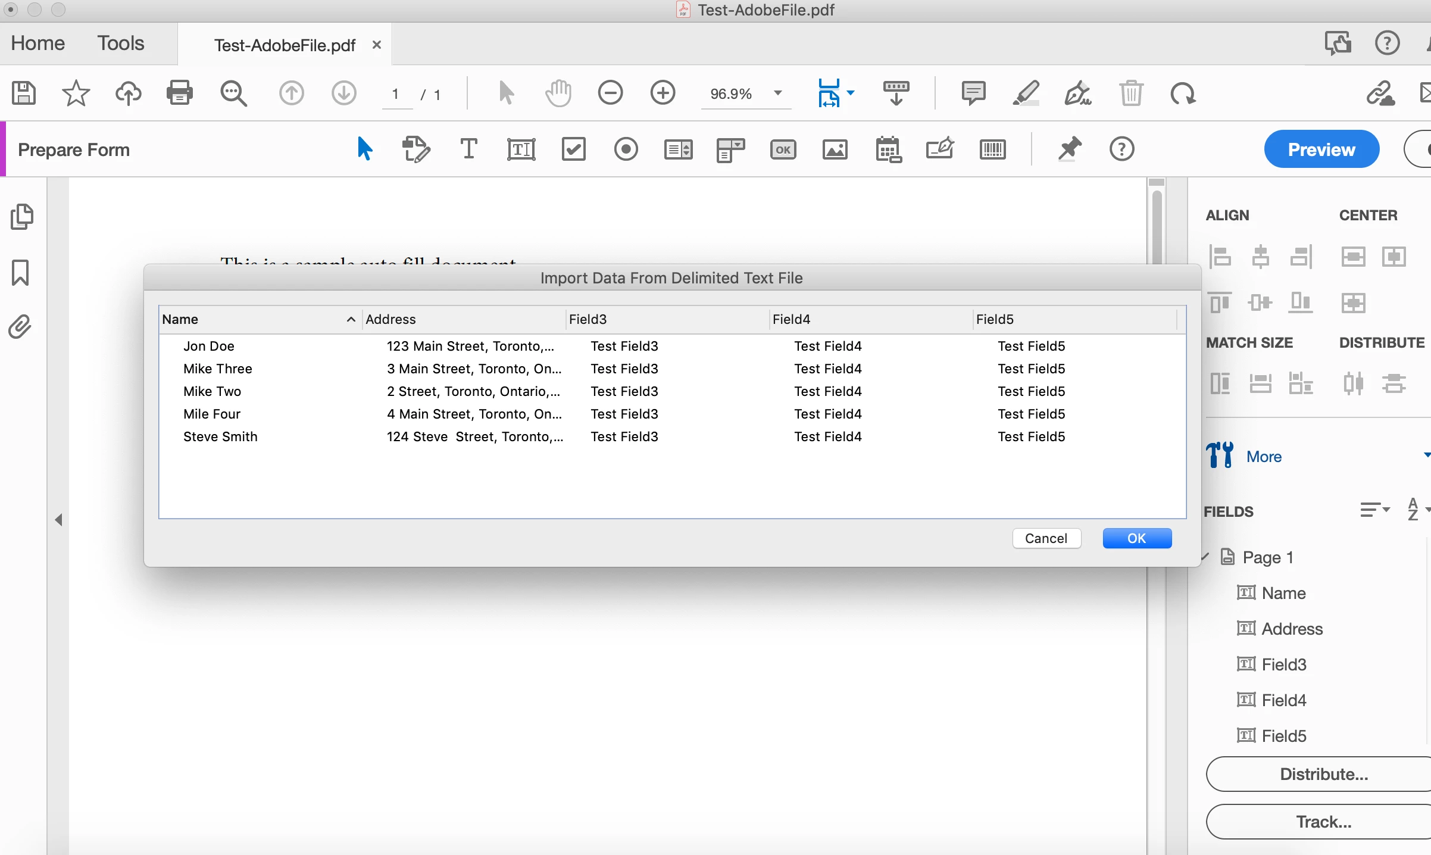Open the Attachments panel paperclip icon
Screen dimensions: 1431x855
[x=20, y=326]
